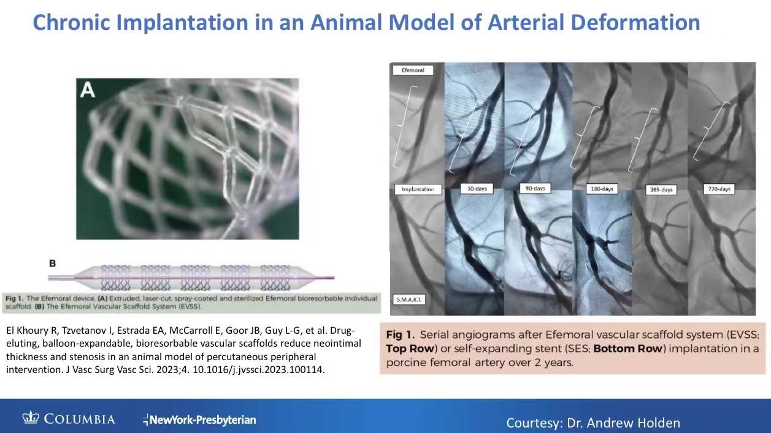
Task: Click the '720-days' angiogram label
Action: click(x=719, y=189)
